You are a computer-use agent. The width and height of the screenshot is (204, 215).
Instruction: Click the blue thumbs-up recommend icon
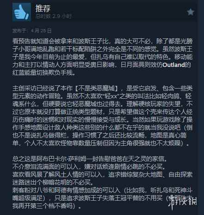pyautogui.click(x=22, y=12)
